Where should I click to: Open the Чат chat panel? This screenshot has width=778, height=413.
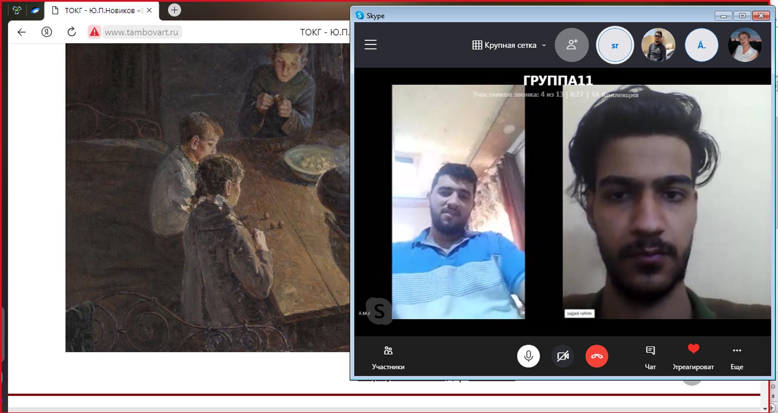(x=650, y=357)
